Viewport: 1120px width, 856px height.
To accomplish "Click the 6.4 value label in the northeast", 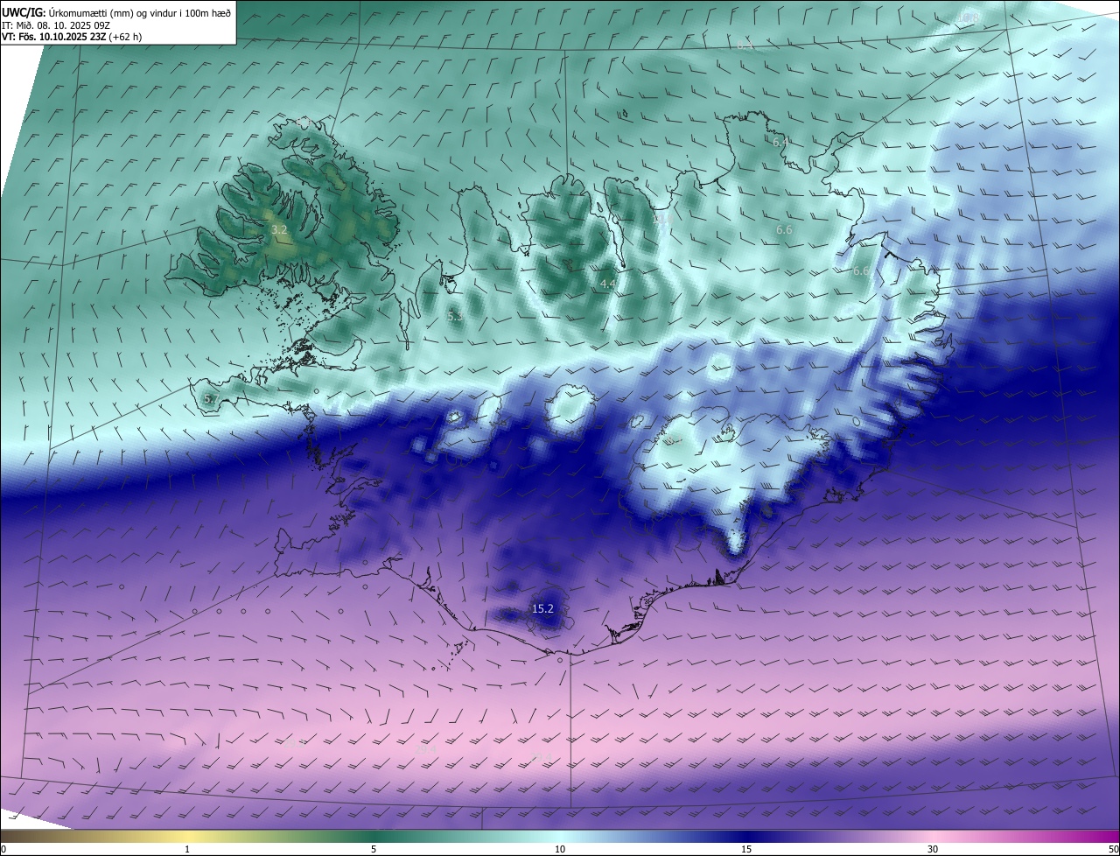I will [x=781, y=142].
